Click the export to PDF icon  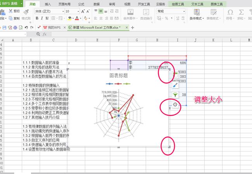[x=10, y=27]
